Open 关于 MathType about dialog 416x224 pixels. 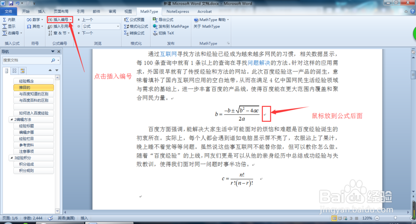(x=207, y=26)
